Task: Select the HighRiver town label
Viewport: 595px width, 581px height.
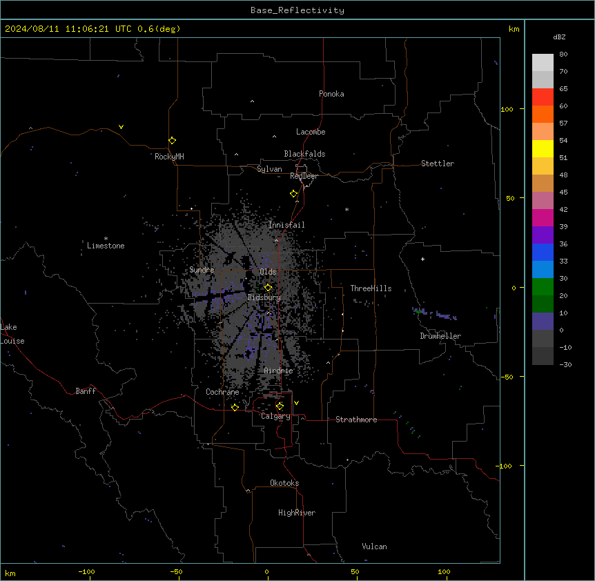Action: 297,513
